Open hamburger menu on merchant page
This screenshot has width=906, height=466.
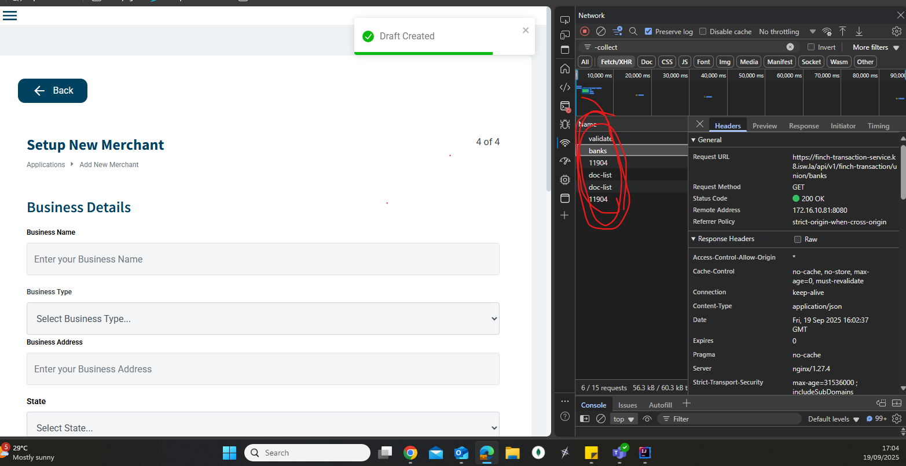[10, 16]
